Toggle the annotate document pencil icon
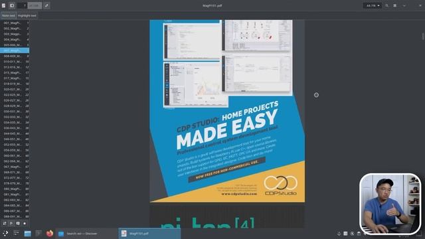Viewport: 425px width, 239px height. point(46,5)
